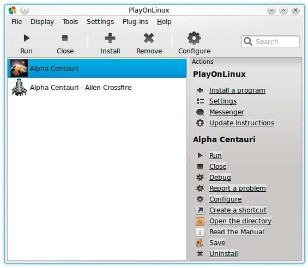Click the Open the directory folder icon
Screen dimensions: 308x268
click(x=200, y=221)
